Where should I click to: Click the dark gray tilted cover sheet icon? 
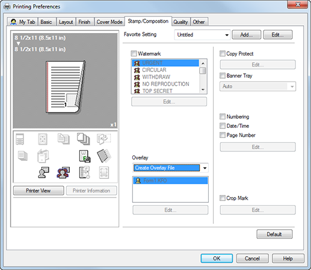(x=104, y=155)
